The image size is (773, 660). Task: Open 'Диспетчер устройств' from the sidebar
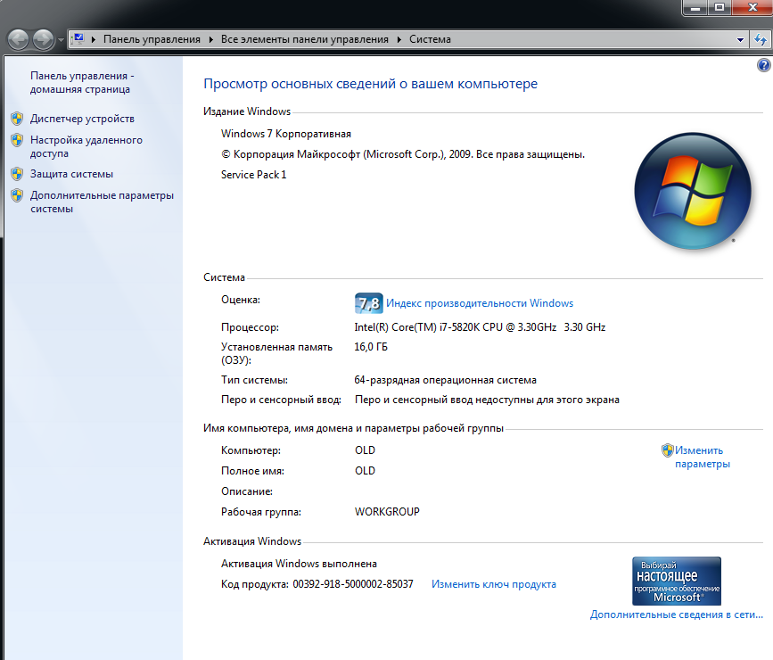(x=82, y=119)
